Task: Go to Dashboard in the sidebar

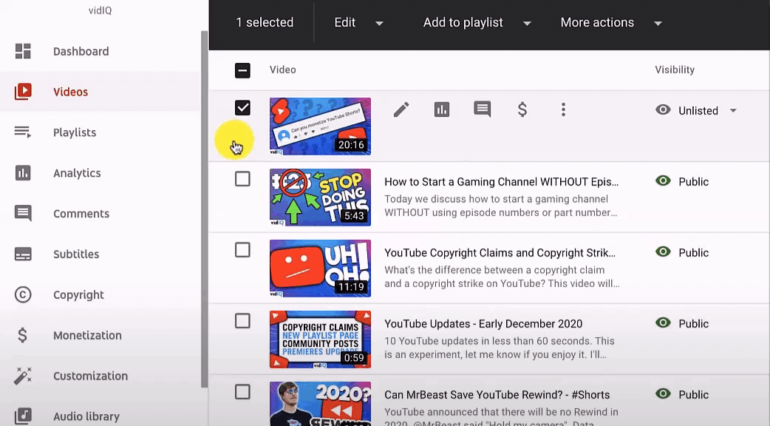Action: coord(81,51)
